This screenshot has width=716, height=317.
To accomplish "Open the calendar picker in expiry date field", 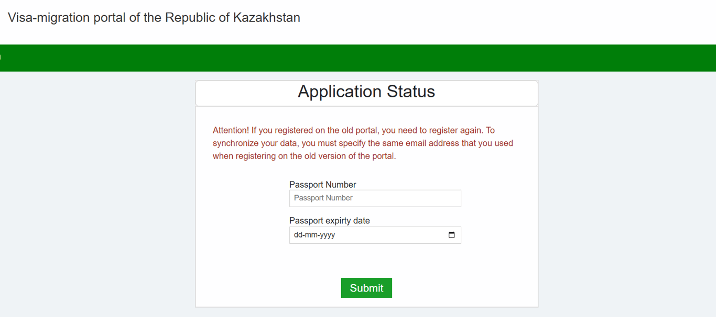I will (451, 235).
